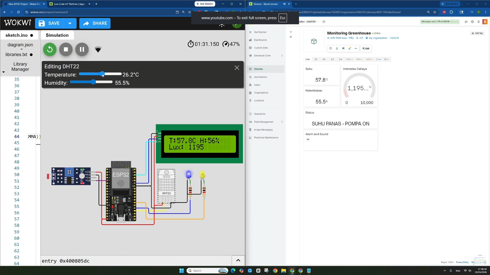Select the 1h time range
Viewport: 490px width, 275px height.
316,59
